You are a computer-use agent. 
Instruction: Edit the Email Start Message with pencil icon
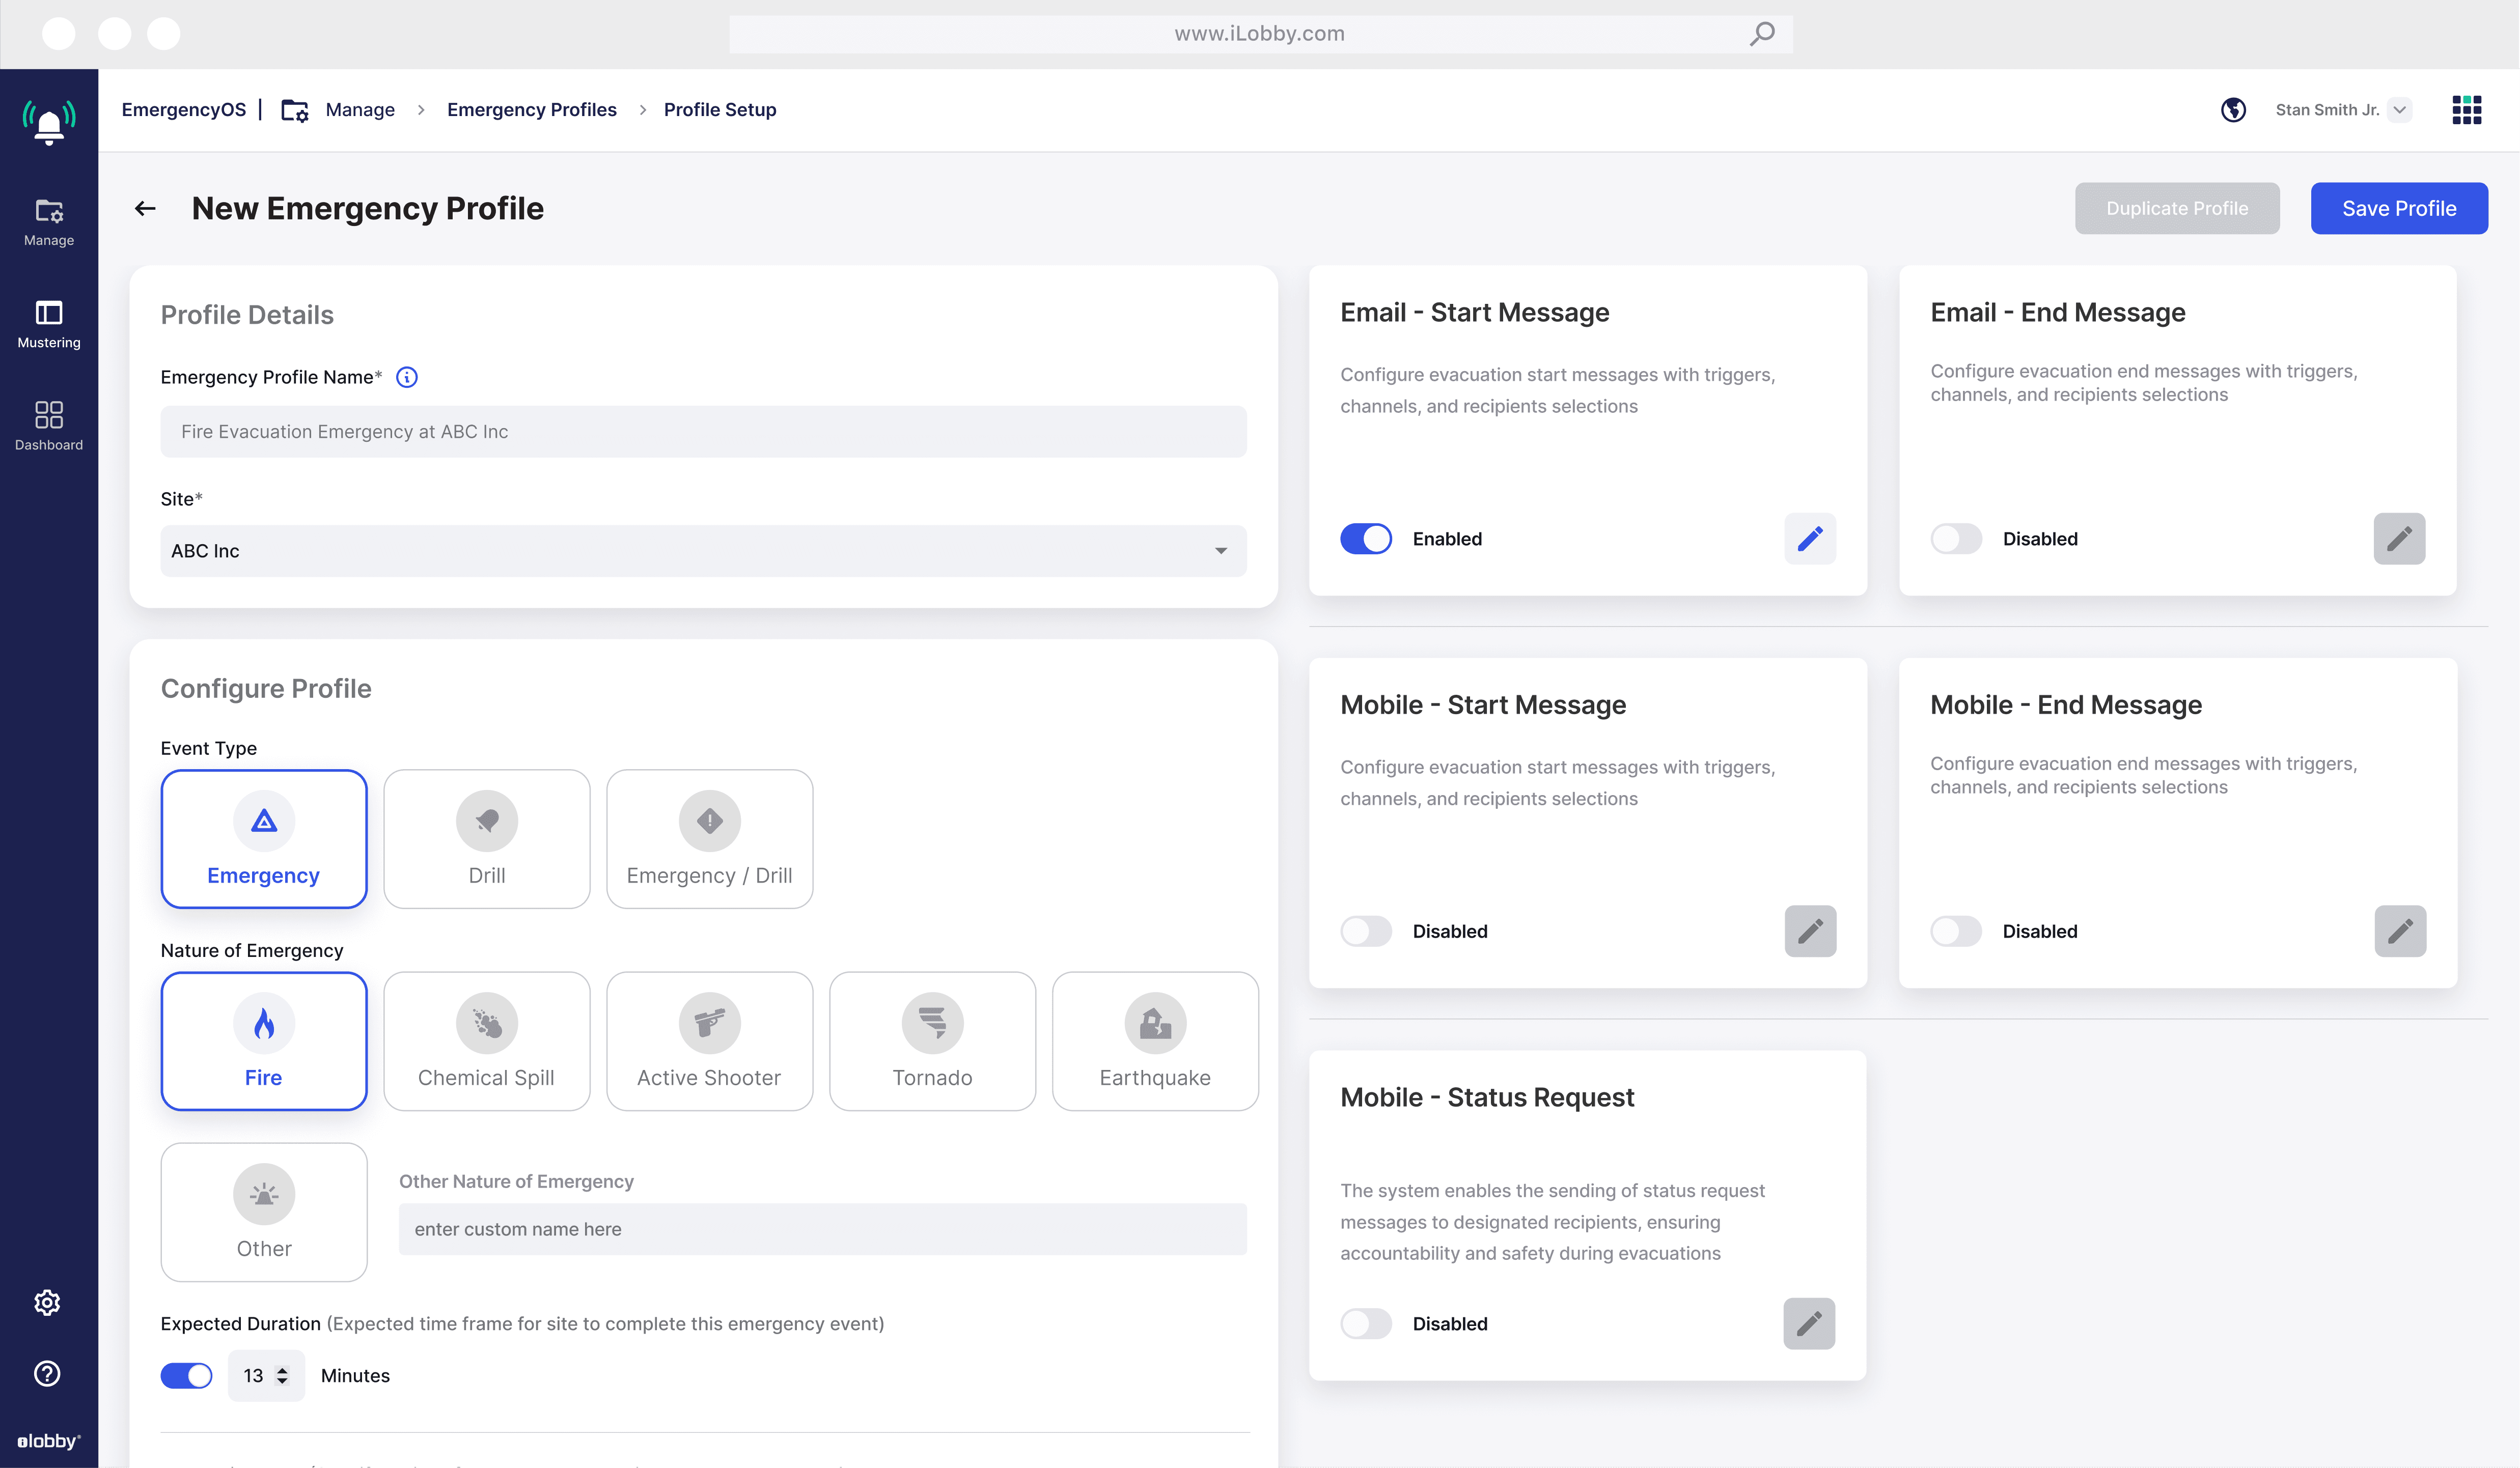[x=1809, y=539]
